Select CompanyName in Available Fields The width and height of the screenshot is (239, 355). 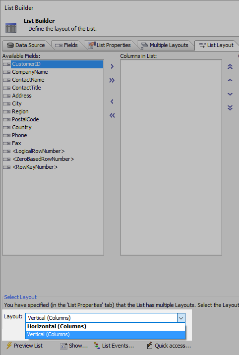pyautogui.click(x=30, y=72)
